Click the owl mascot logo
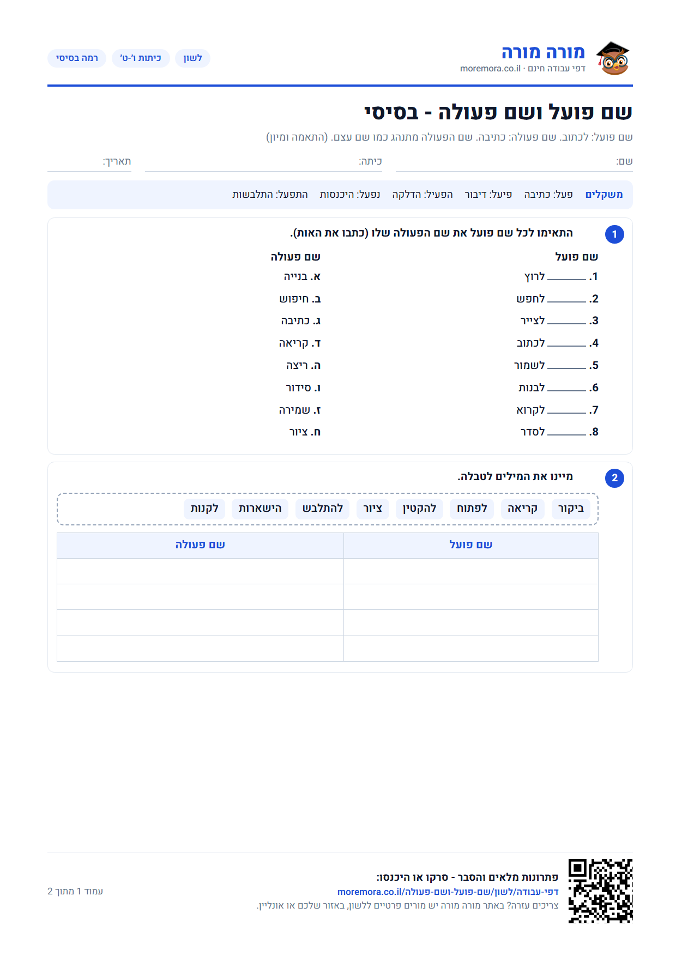 click(613, 58)
